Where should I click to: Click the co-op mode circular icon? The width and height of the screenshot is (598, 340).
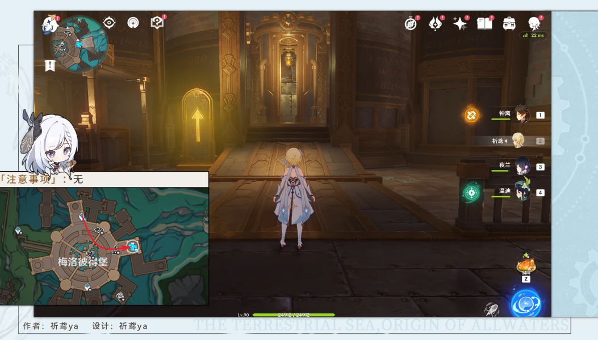133,23
